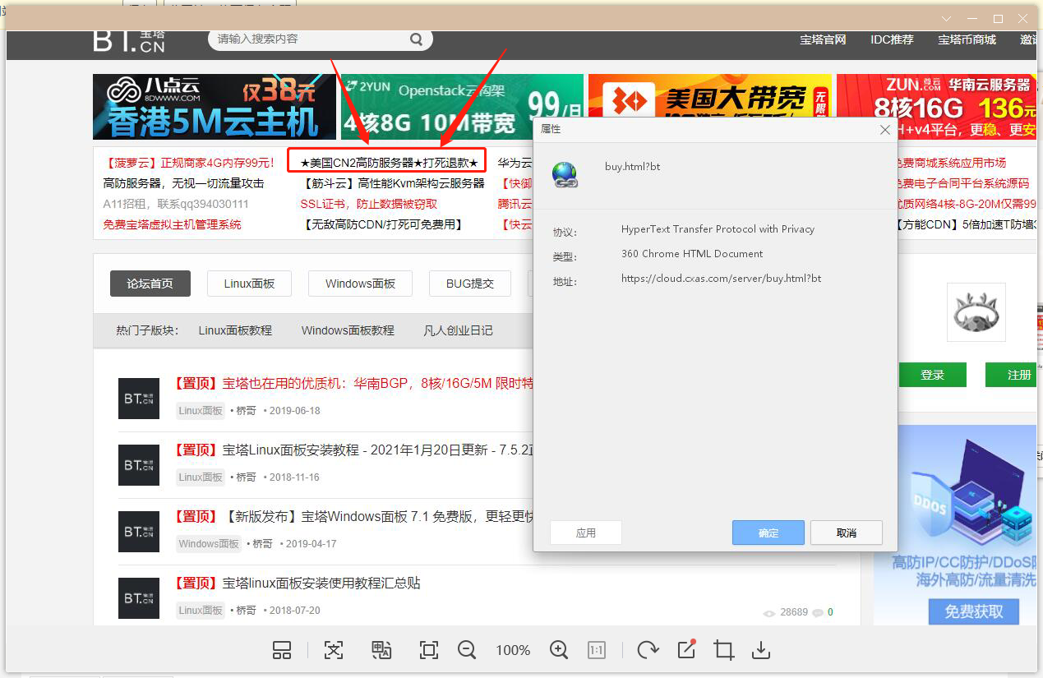Click the 360 Chrome HTML Document type text
The width and height of the screenshot is (1043, 678).
tap(692, 254)
